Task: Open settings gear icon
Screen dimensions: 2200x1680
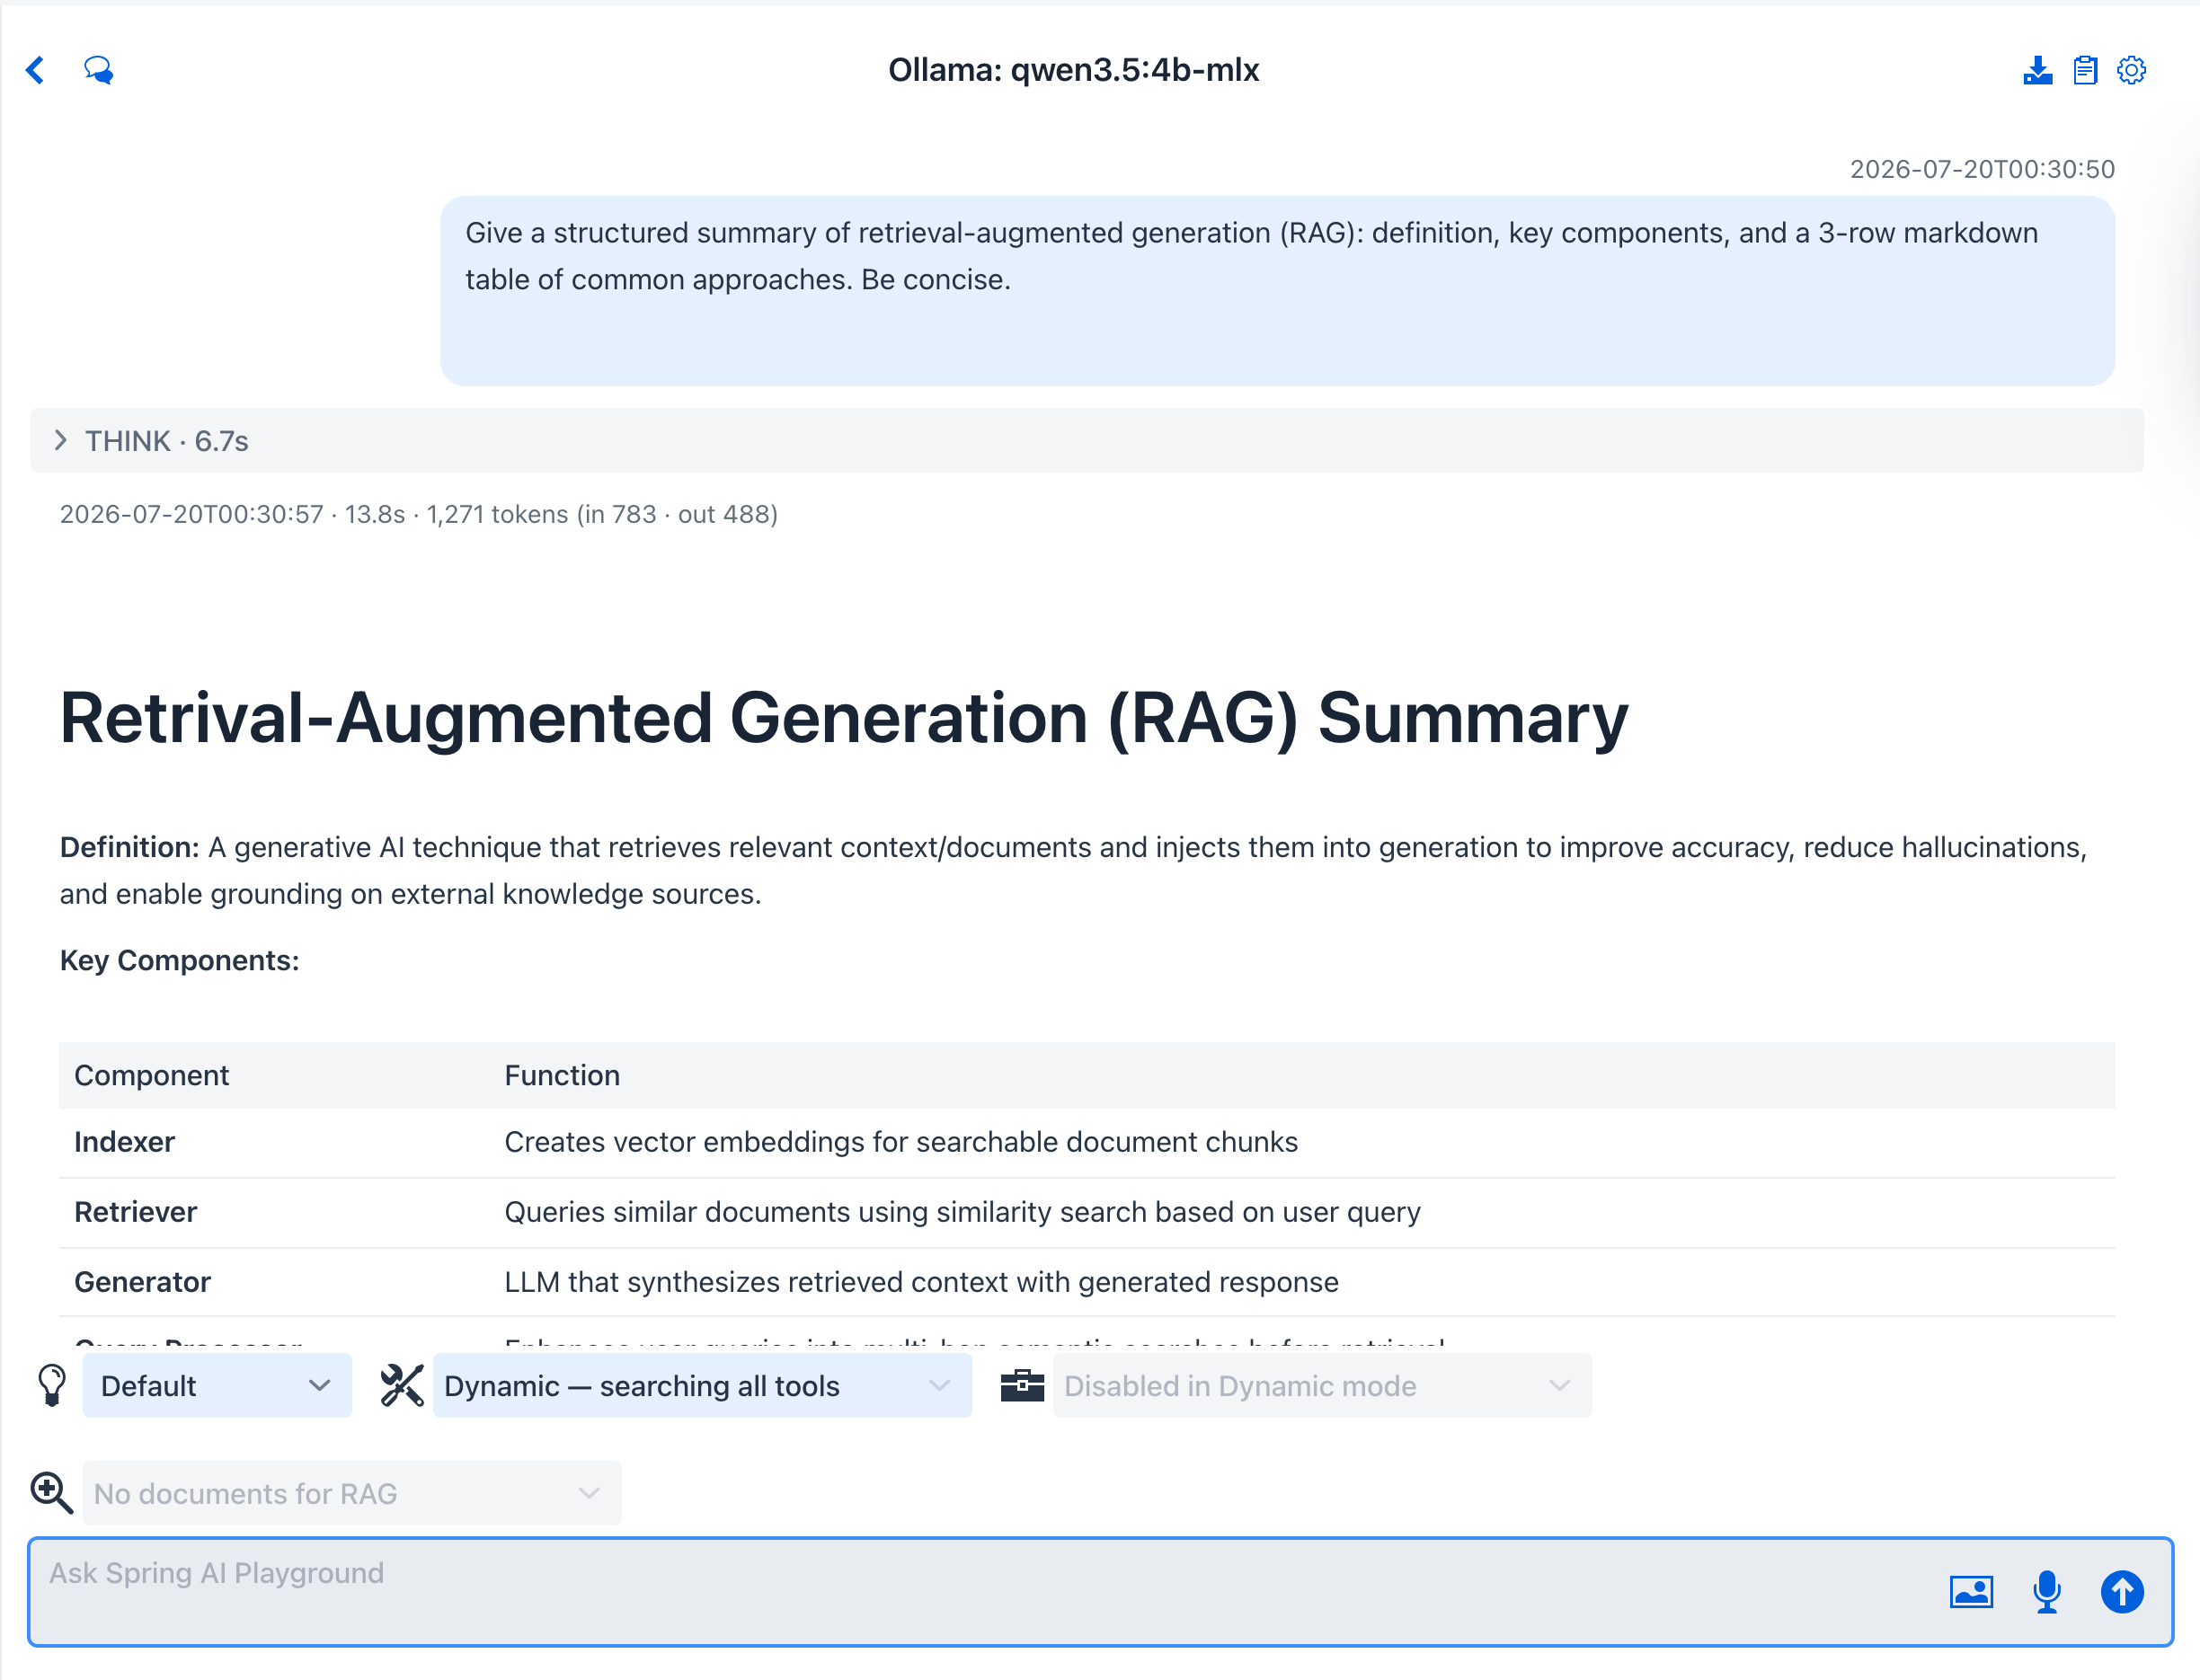Action: (2131, 70)
